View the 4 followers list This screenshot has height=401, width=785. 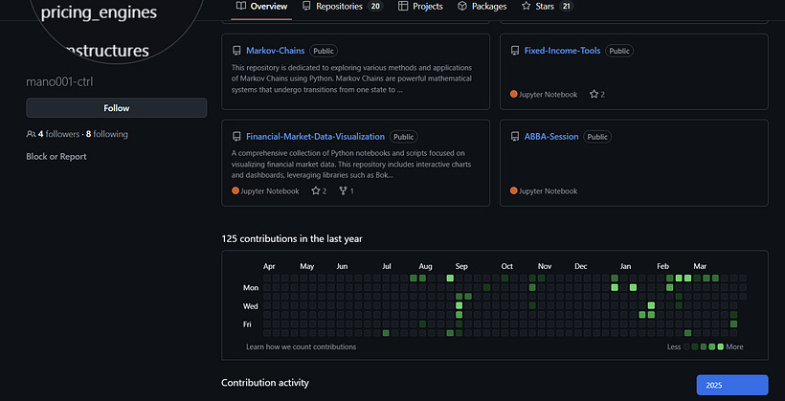click(x=58, y=134)
